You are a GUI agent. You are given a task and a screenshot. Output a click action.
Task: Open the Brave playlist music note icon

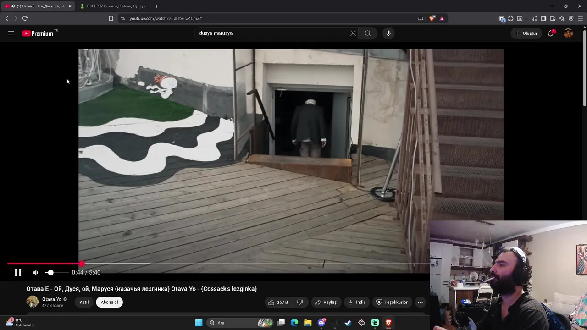(x=534, y=18)
